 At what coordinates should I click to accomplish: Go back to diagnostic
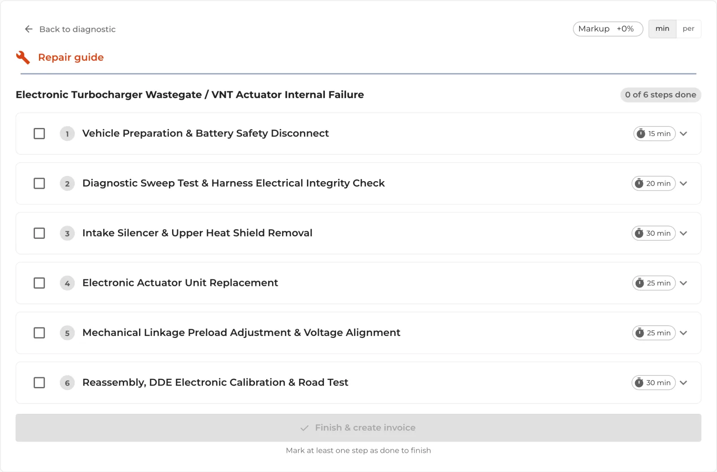[x=70, y=29]
